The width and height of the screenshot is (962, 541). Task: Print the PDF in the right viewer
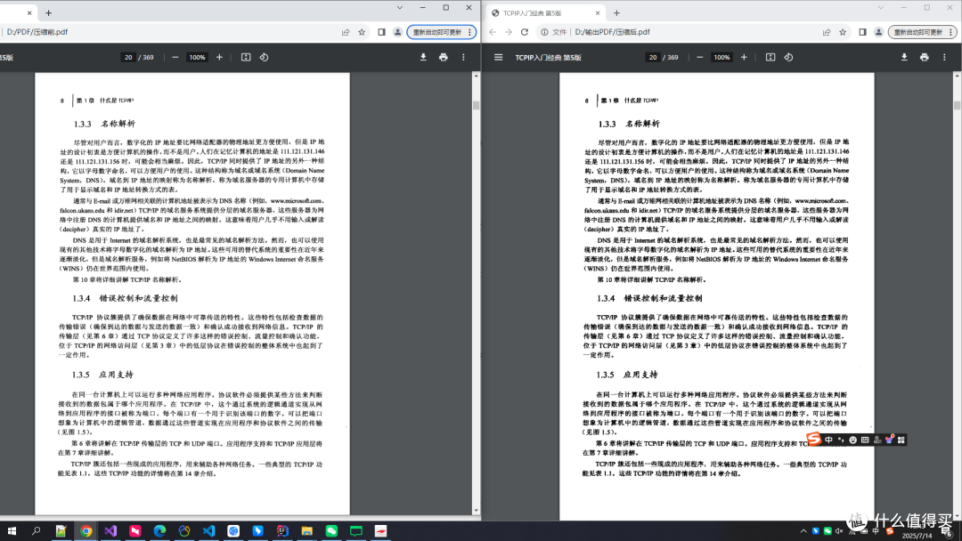point(925,57)
